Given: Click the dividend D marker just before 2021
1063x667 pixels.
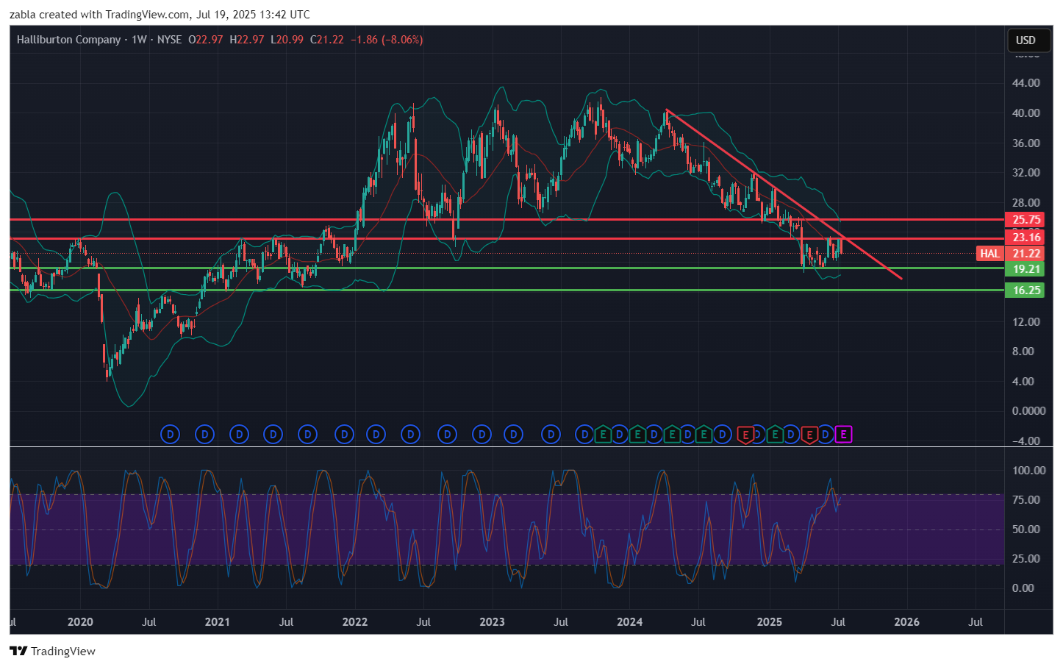Looking at the screenshot, I should pyautogui.click(x=204, y=435).
